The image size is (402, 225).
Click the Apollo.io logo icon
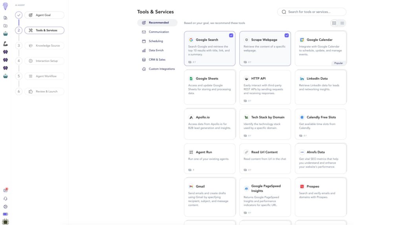pos(191,117)
